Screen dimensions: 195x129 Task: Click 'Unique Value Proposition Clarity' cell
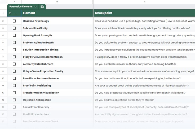point(57,71)
